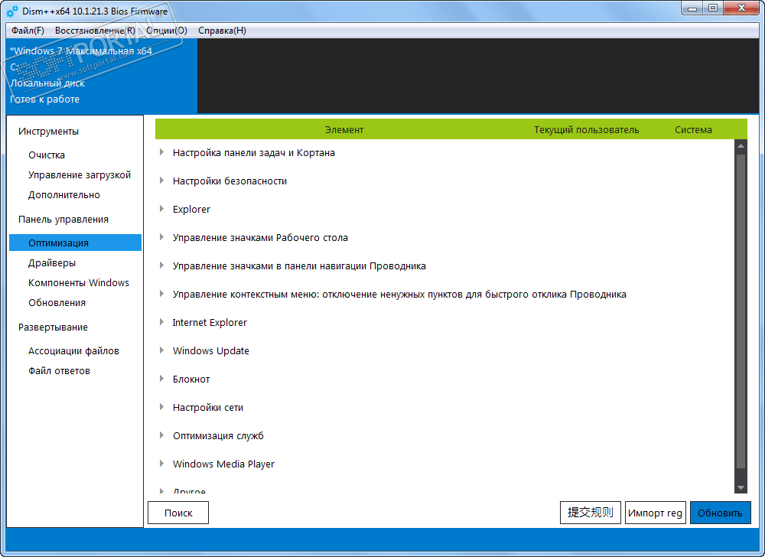Screen dimensions: 765x557
Task: Select Дополнительно in the sidebar
Action: 64,195
